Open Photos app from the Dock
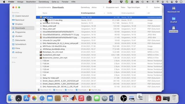Image resolution: width=185 pixels, height=104 pixels. click(x=34, y=98)
